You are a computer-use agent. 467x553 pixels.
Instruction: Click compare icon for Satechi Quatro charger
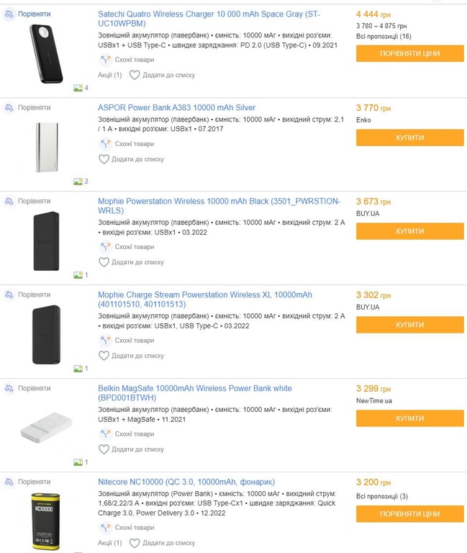pos(9,14)
